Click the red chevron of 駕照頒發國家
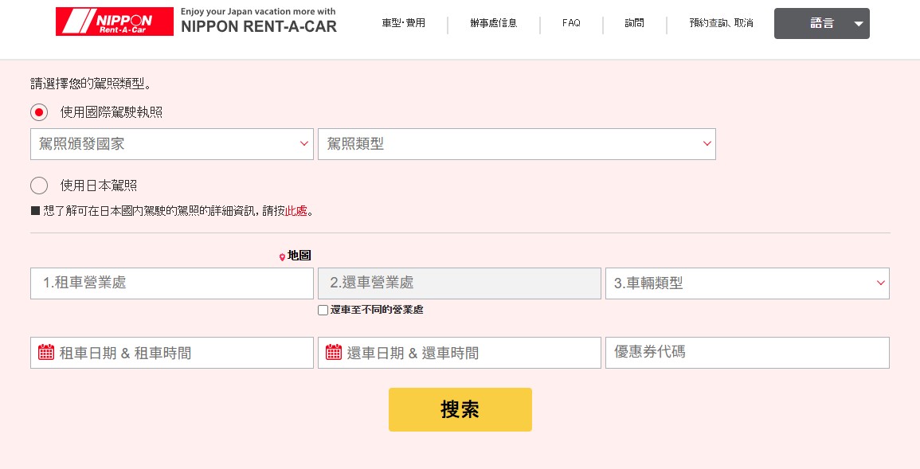This screenshot has width=920, height=469. (304, 143)
